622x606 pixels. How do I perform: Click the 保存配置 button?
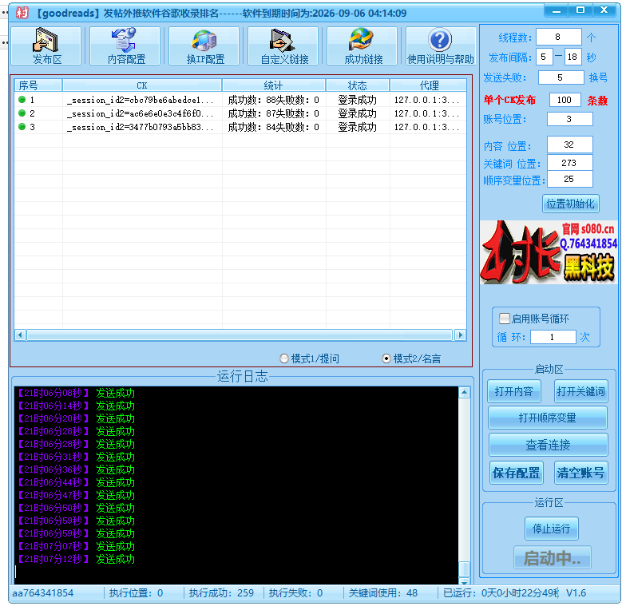click(516, 473)
